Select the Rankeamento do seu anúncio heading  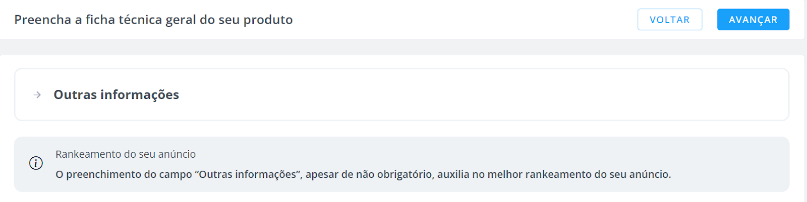pos(126,154)
